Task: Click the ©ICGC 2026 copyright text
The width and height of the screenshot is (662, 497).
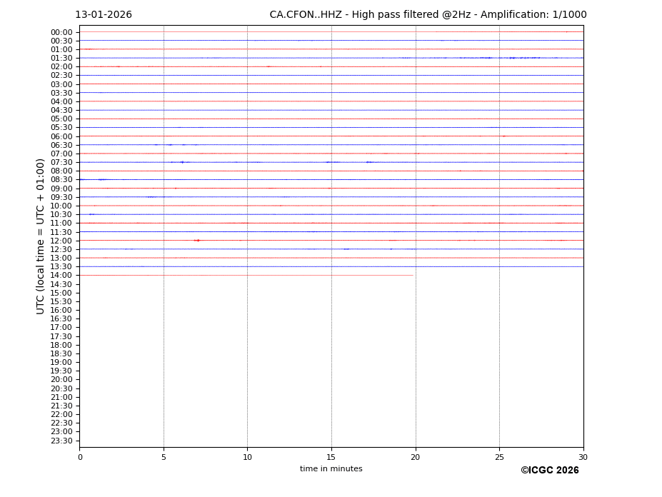Action: [x=549, y=471]
